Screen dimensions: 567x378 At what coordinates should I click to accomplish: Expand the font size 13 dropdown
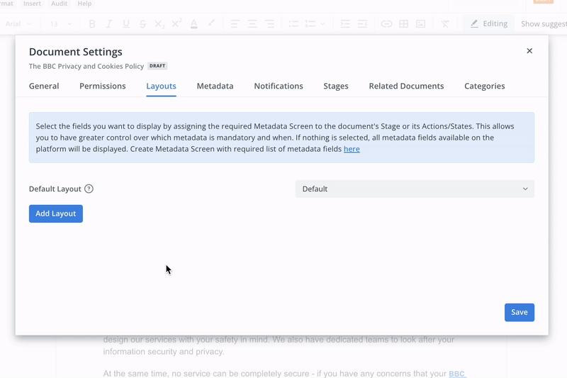61,24
